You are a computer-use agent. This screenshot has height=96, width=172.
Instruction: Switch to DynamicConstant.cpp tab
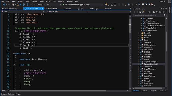click(x=10, y=9)
